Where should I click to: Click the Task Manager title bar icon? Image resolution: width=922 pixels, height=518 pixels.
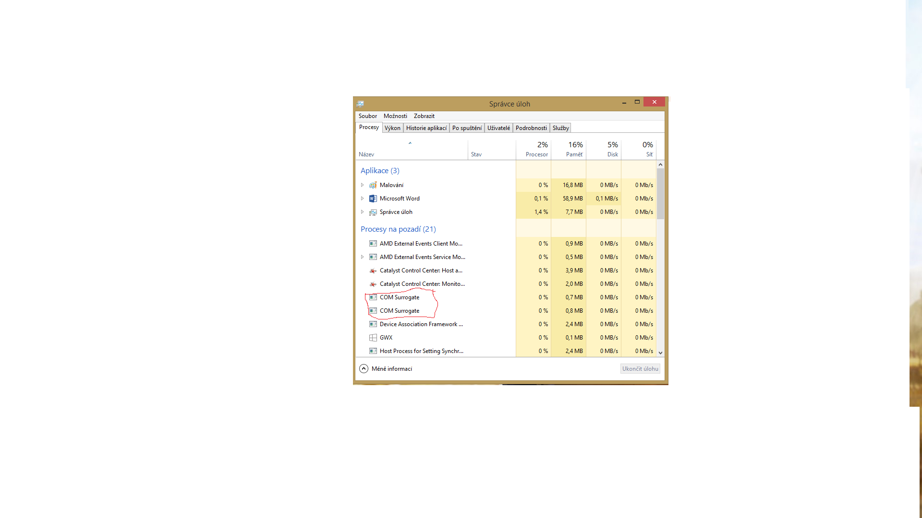(x=360, y=104)
